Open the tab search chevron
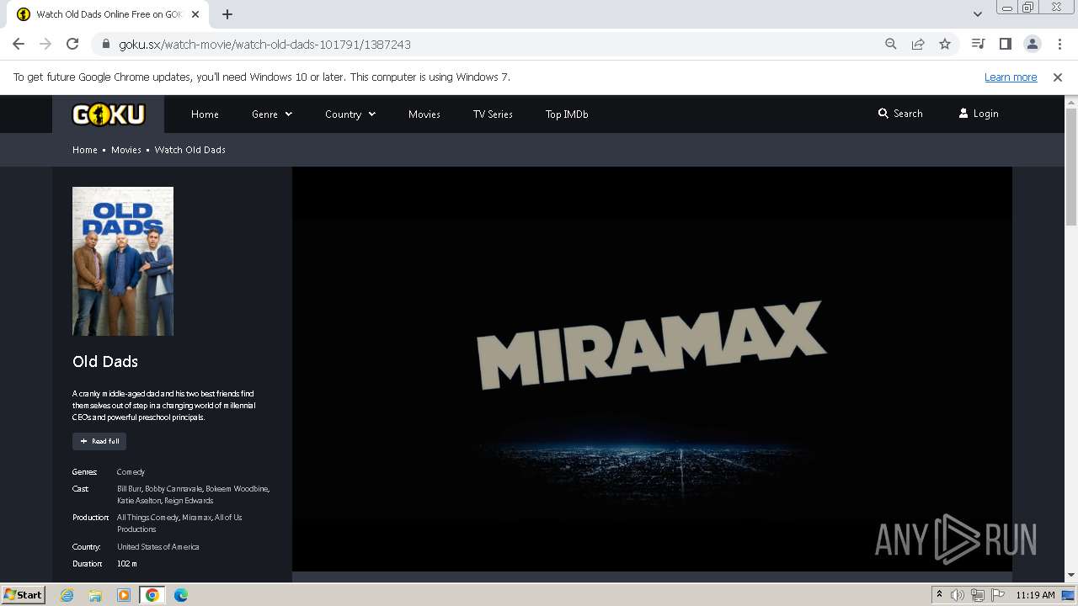The width and height of the screenshot is (1078, 606). coord(978,14)
